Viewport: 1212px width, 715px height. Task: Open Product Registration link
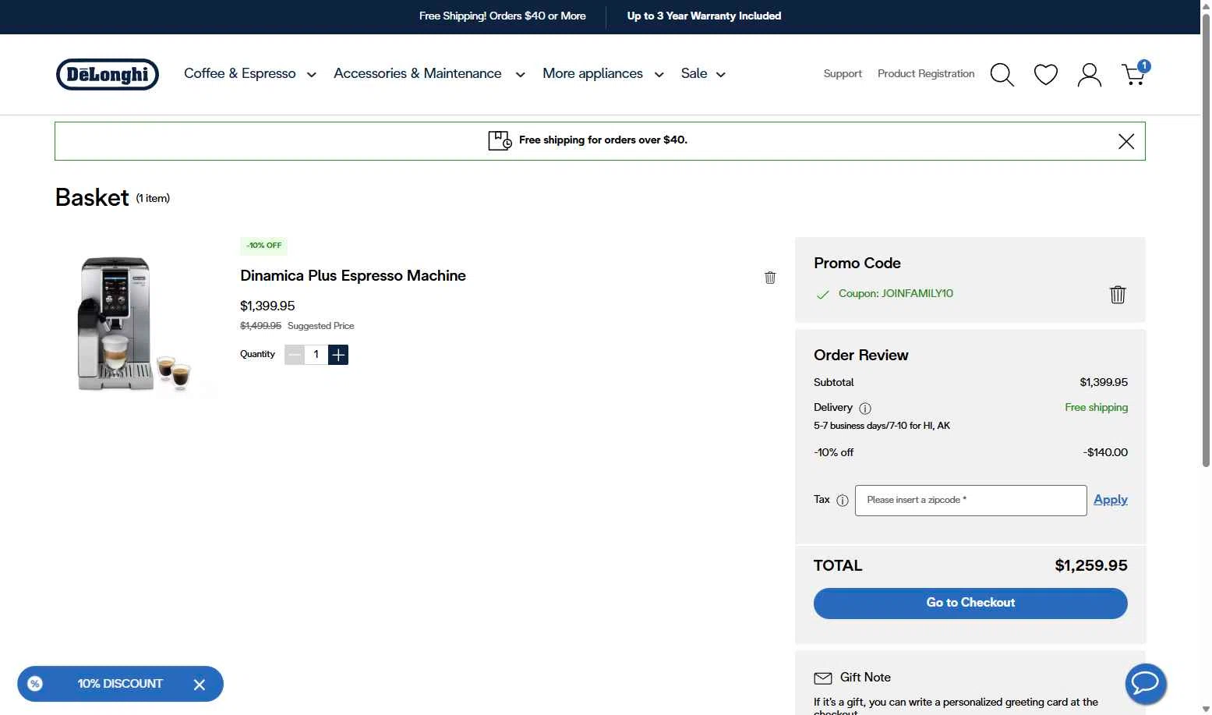point(926,73)
